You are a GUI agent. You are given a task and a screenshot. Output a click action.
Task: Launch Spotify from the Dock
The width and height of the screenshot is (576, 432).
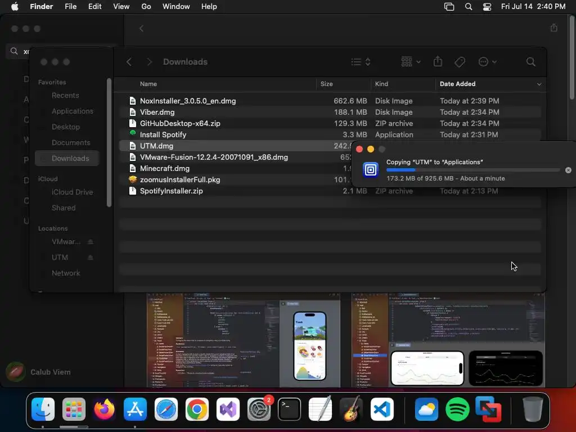pos(457,409)
